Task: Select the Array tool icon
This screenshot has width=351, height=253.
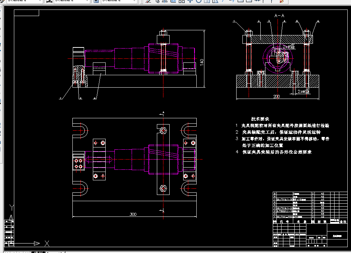Action: coord(182,1)
